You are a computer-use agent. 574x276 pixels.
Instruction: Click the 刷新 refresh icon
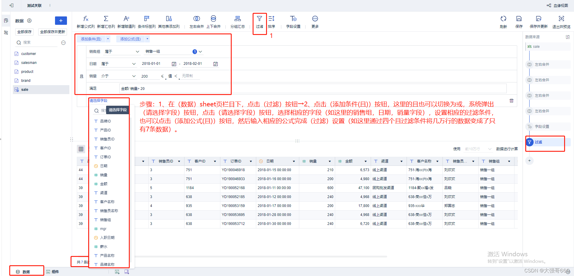pos(503,19)
